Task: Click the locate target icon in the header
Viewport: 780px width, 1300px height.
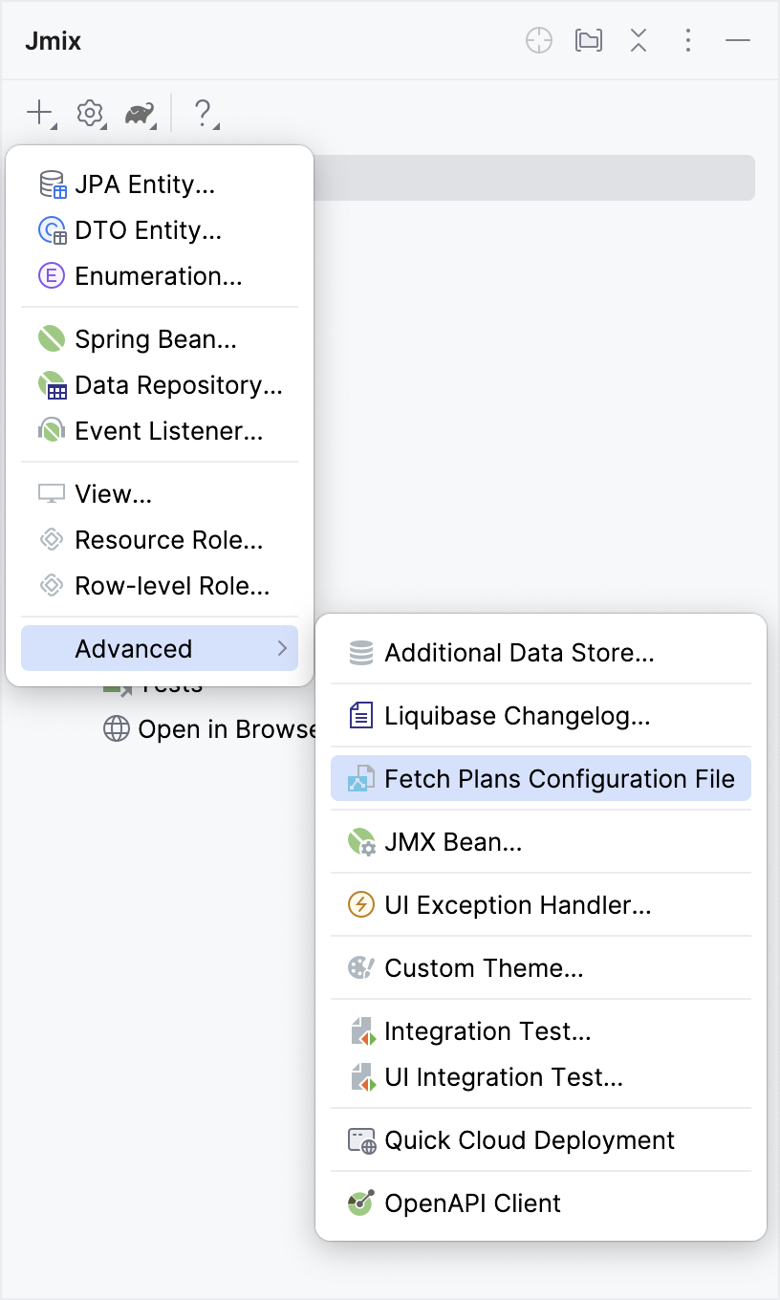Action: coord(538,40)
